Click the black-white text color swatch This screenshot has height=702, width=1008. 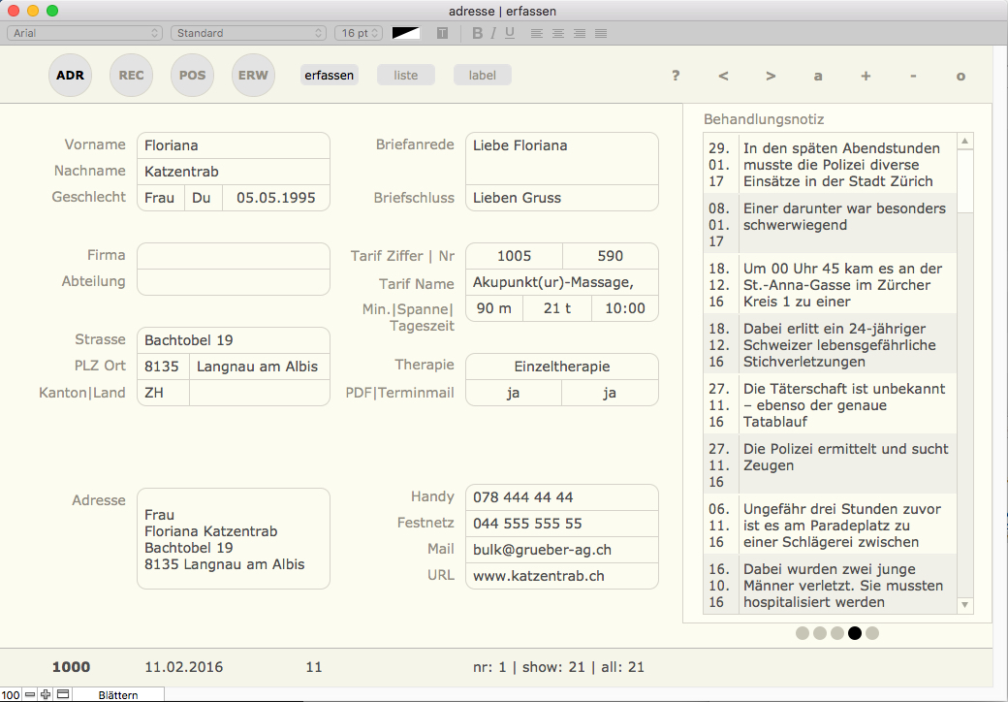click(406, 33)
